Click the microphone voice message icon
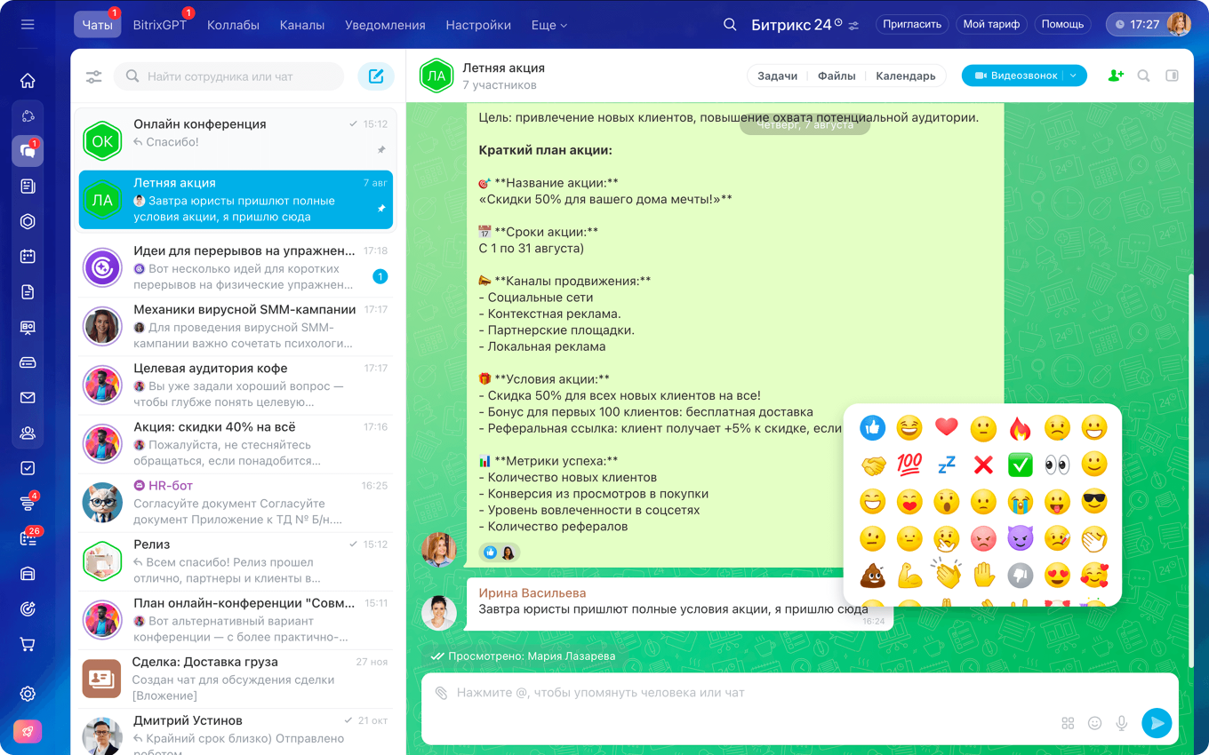1209x755 pixels. (x=1122, y=723)
